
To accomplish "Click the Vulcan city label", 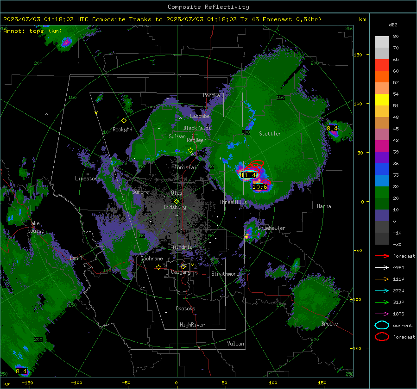I will (235, 344).
